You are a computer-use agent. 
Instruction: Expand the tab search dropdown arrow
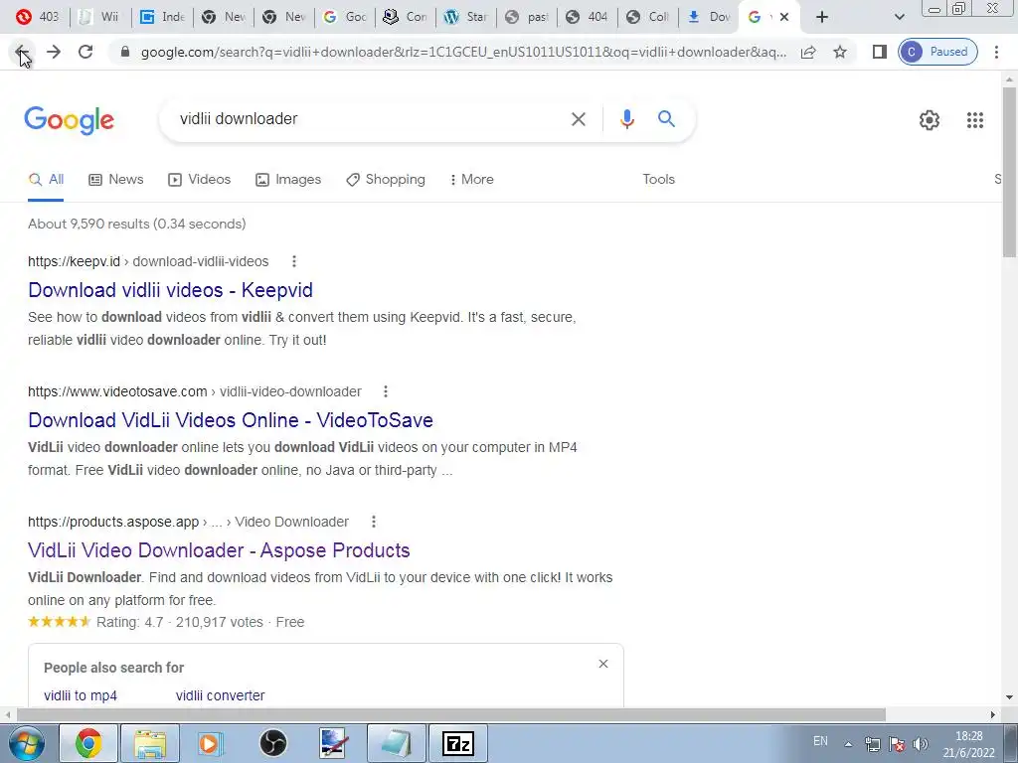pyautogui.click(x=899, y=17)
